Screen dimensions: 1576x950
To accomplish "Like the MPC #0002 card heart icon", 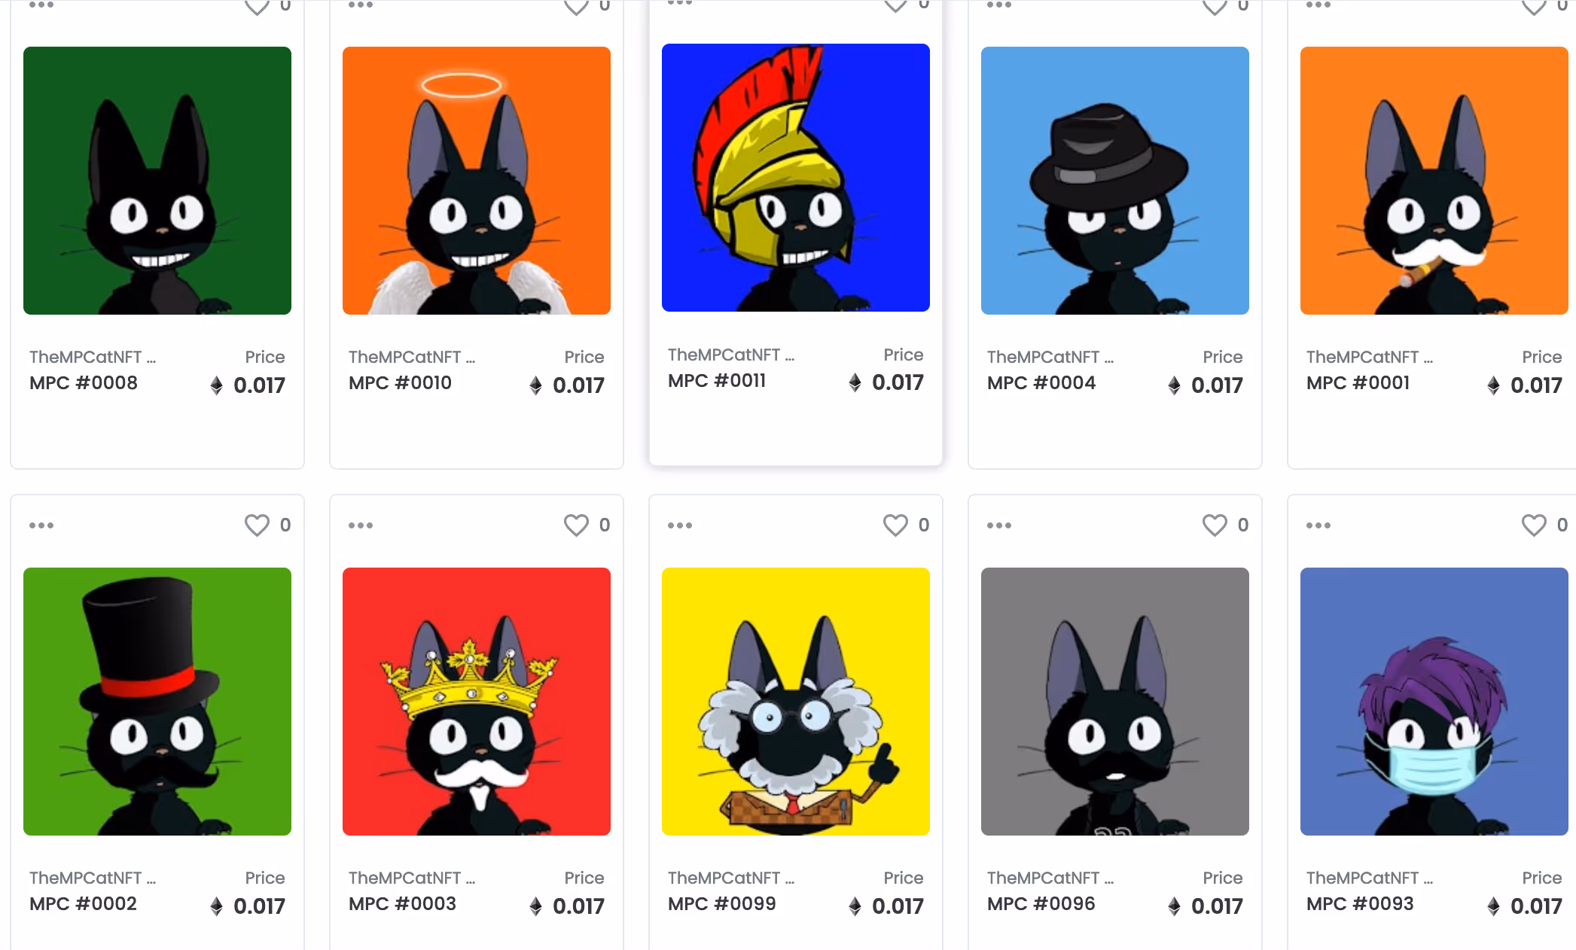I will tap(257, 525).
